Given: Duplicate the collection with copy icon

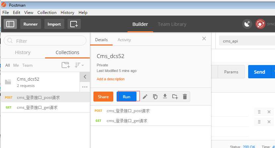Looking at the screenshot, I should tap(155, 97).
